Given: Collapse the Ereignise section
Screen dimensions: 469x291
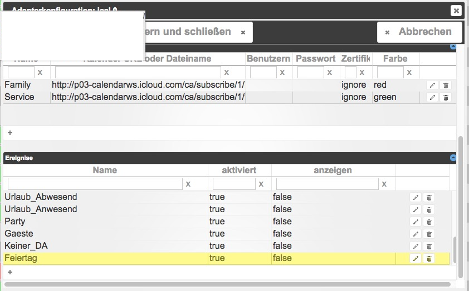Looking at the screenshot, I should (453, 158).
